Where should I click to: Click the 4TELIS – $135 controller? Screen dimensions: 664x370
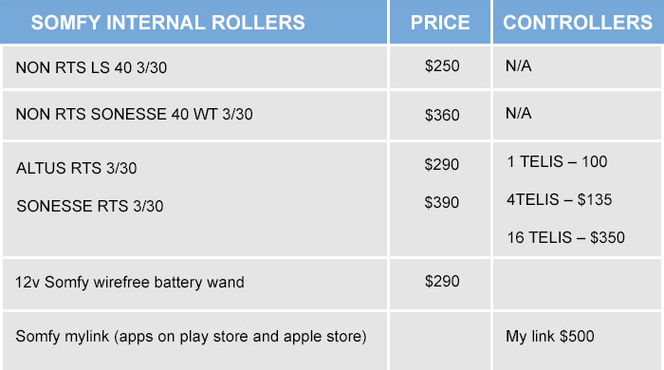[560, 199]
